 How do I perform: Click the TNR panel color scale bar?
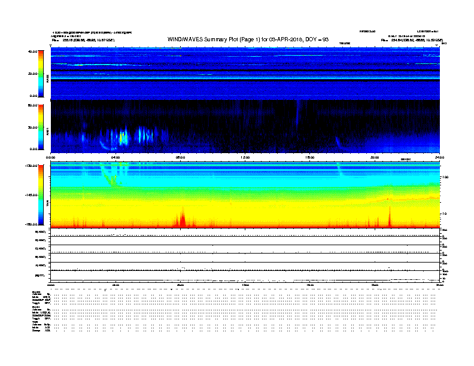point(41,195)
